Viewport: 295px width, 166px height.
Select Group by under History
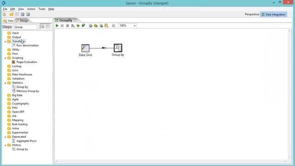coord(22,149)
